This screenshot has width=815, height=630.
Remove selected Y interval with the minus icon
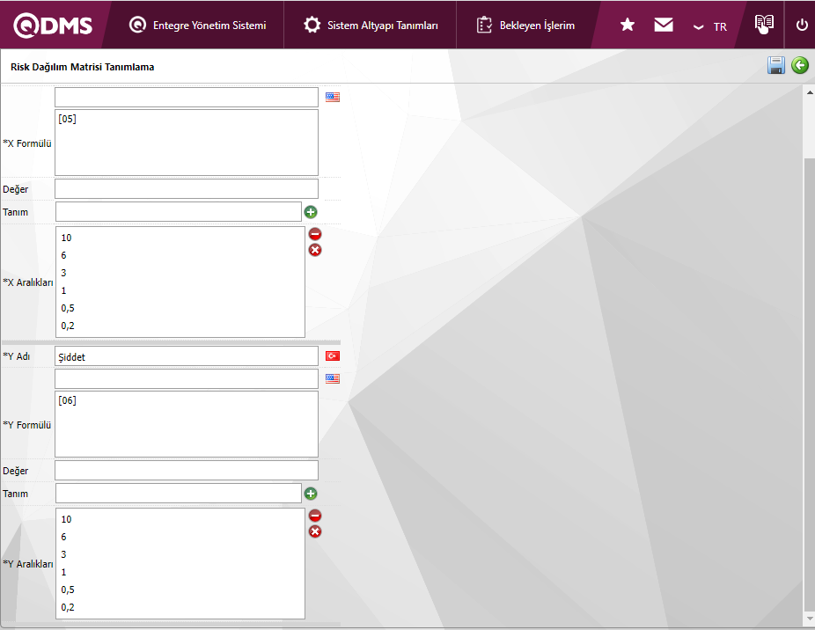315,516
